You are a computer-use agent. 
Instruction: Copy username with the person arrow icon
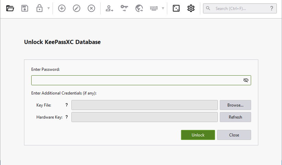click(x=109, y=8)
